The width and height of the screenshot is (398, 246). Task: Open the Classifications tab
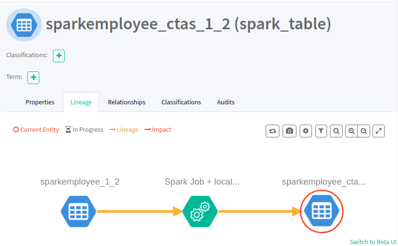click(181, 102)
